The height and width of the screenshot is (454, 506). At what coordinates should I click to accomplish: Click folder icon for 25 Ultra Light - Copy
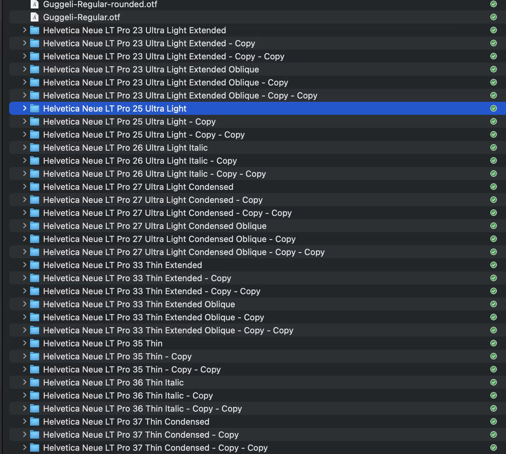click(x=35, y=122)
